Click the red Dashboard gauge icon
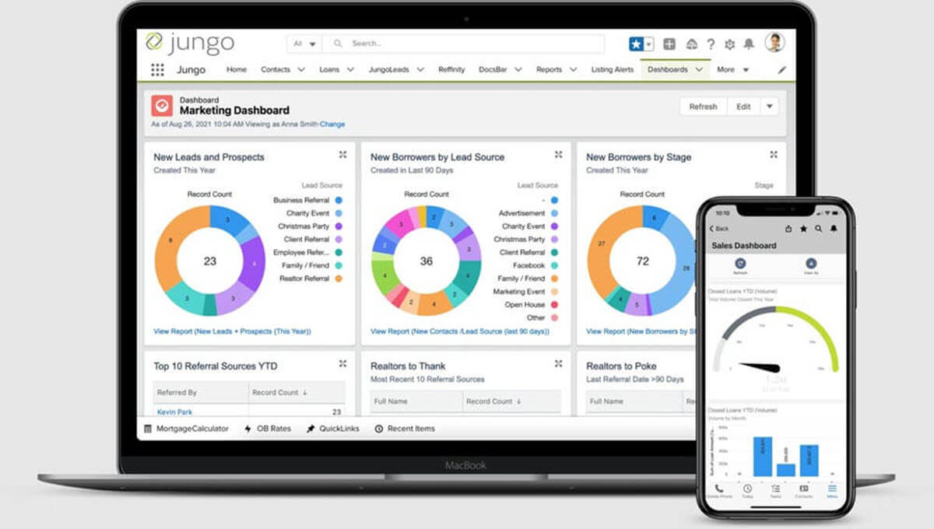 coord(162,106)
